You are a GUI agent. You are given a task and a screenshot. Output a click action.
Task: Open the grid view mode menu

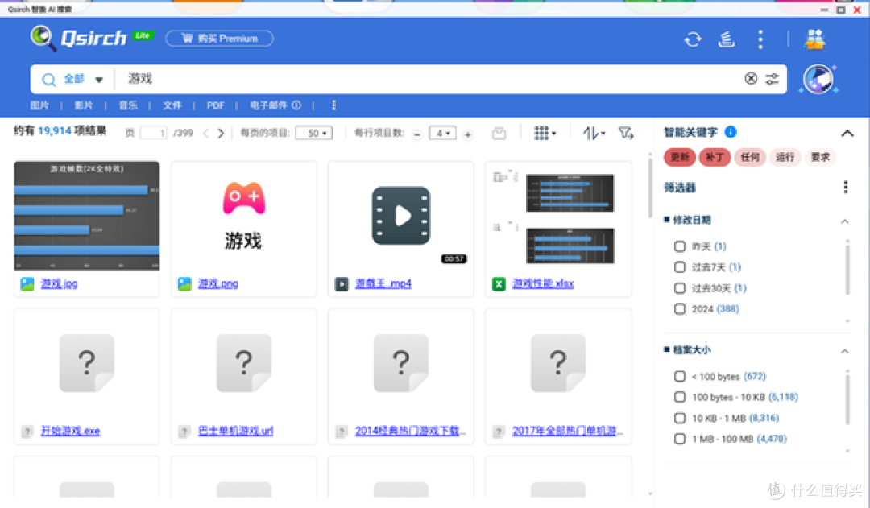[x=545, y=133]
